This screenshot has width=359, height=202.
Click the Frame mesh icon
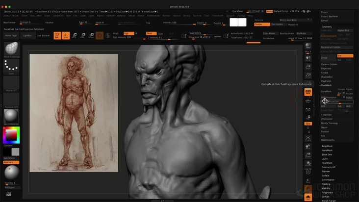308,138
